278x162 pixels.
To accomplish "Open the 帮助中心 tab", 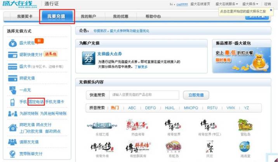I will coord(153,16).
